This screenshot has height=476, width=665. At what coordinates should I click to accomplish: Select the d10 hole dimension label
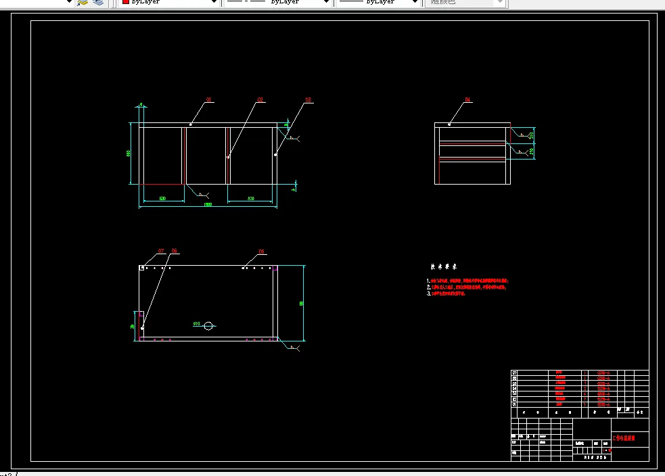click(x=196, y=323)
